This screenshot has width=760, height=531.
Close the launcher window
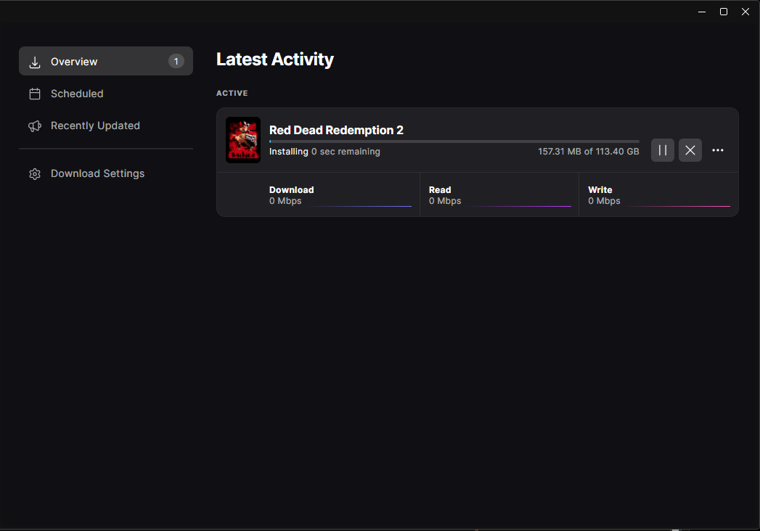(x=745, y=12)
